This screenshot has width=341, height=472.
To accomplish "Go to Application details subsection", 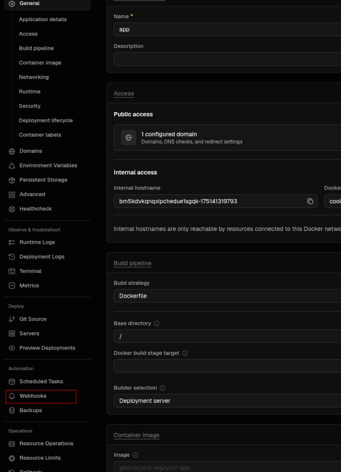I will tap(43, 19).
